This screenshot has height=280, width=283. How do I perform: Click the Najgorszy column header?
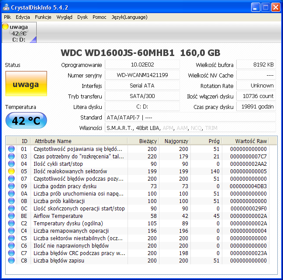(x=175, y=141)
